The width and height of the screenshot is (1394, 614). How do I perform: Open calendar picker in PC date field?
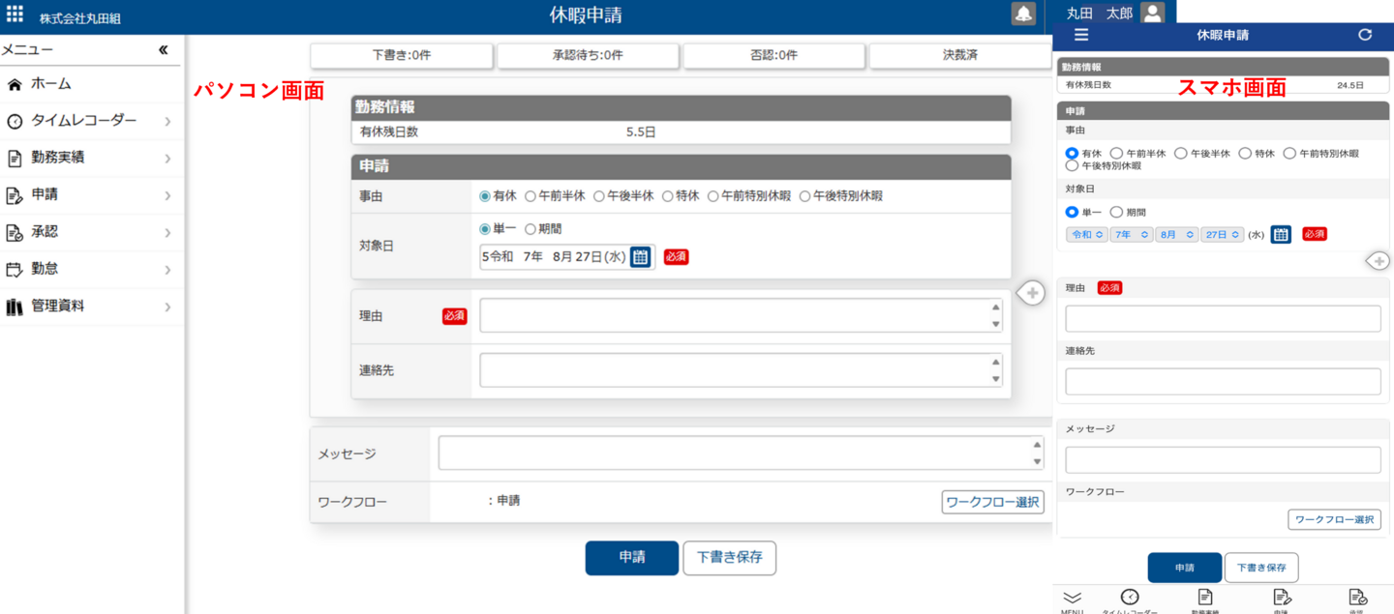640,257
